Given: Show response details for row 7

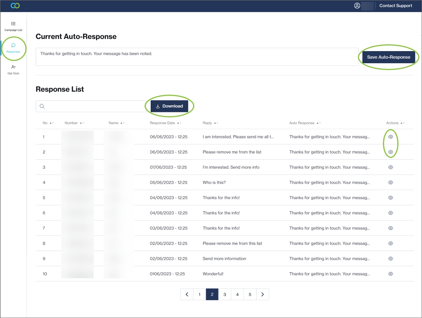Looking at the screenshot, I should click(391, 228).
